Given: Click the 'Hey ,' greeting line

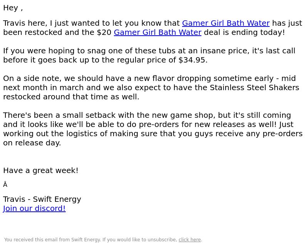Looking at the screenshot, I should point(13,8).
